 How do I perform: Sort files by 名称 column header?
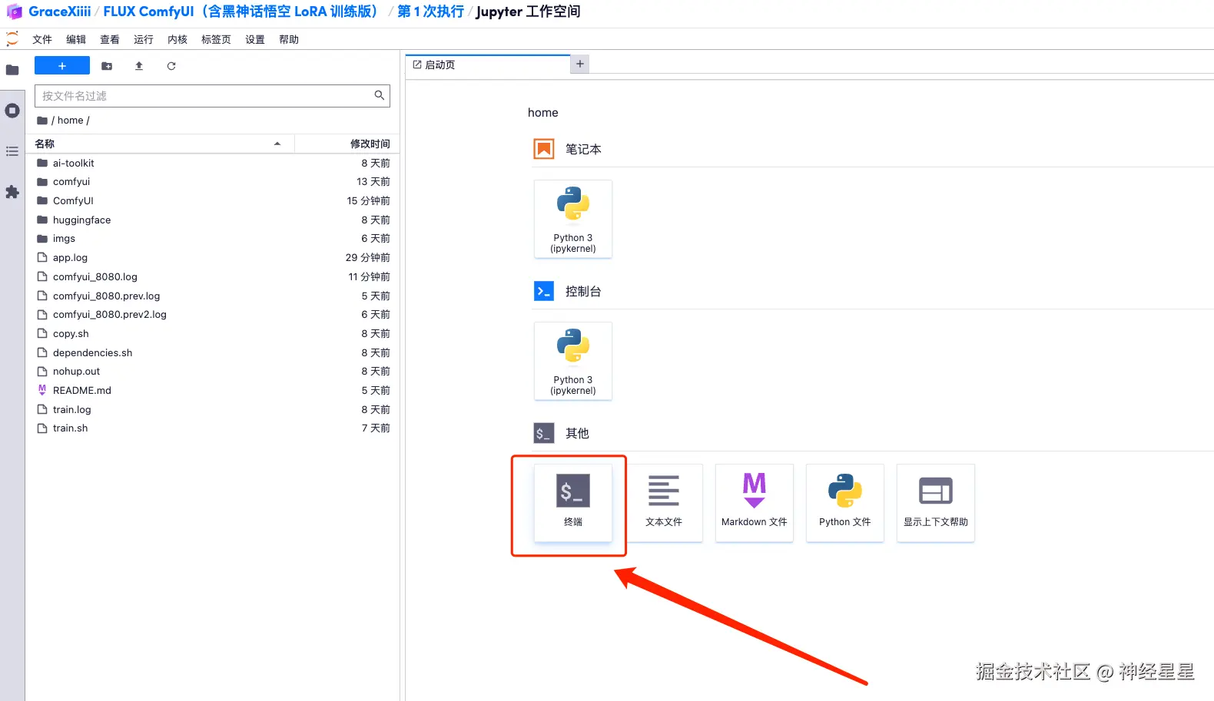[160, 144]
